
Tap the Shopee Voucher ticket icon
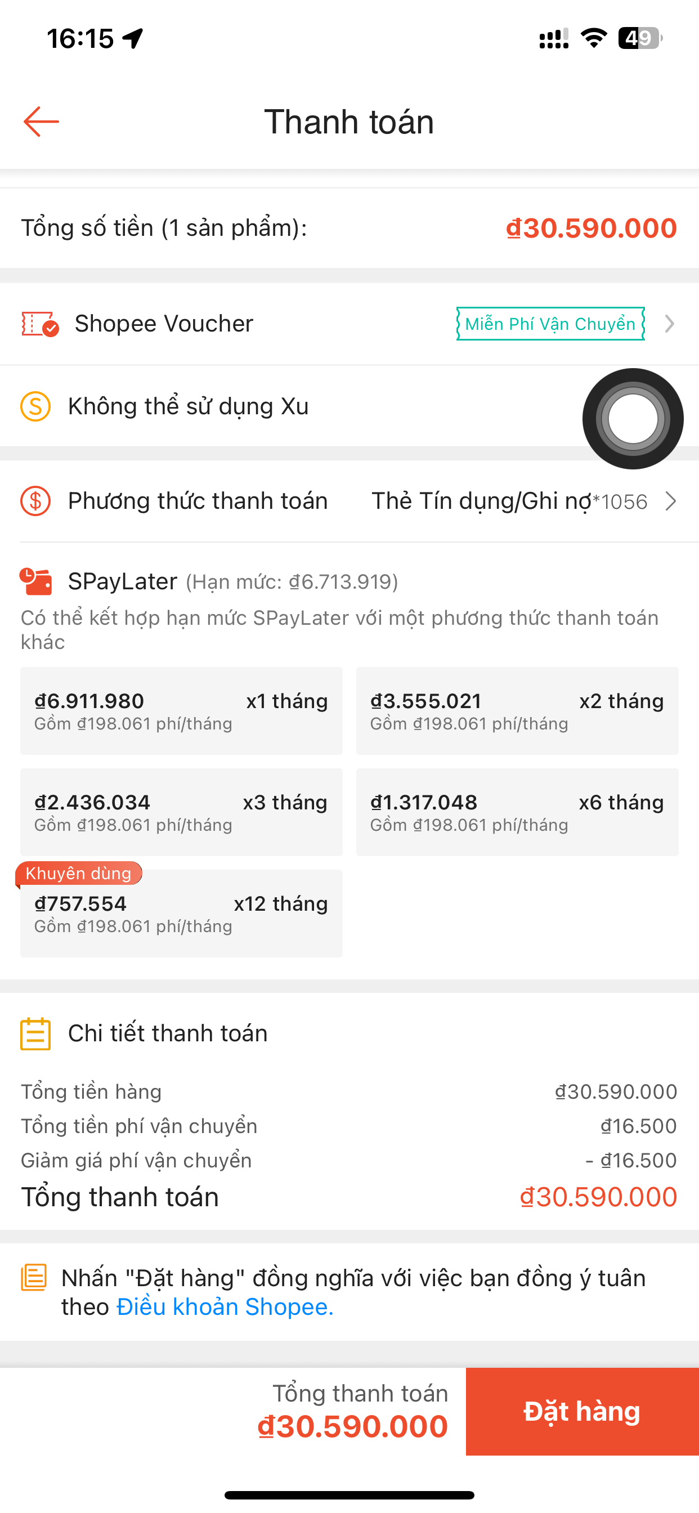(39, 324)
